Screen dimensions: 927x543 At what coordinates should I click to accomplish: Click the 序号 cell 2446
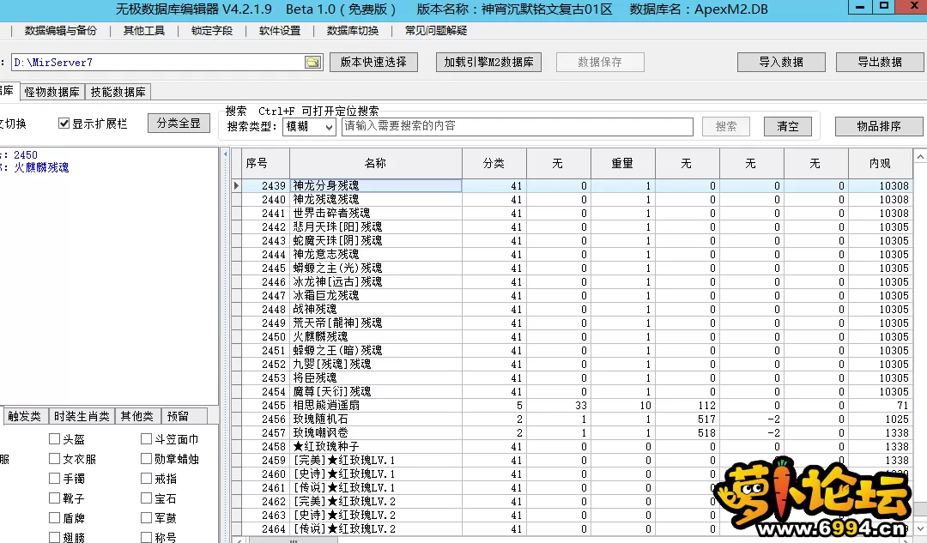[x=266, y=282]
